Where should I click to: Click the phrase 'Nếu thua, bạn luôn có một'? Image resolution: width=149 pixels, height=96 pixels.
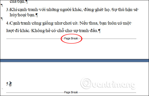[x=105, y=23]
